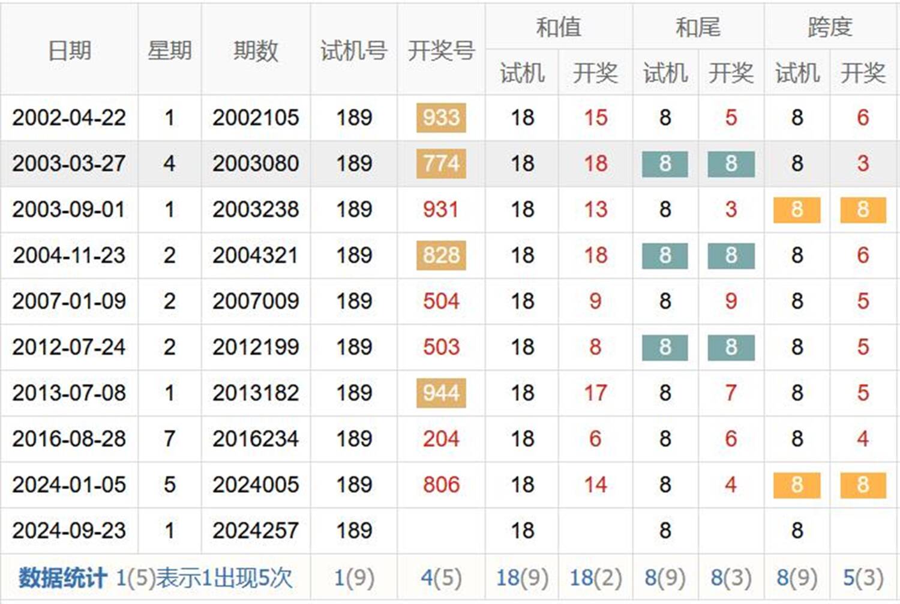Select issue number 2024257
The width and height of the screenshot is (900, 604).
click(x=256, y=531)
